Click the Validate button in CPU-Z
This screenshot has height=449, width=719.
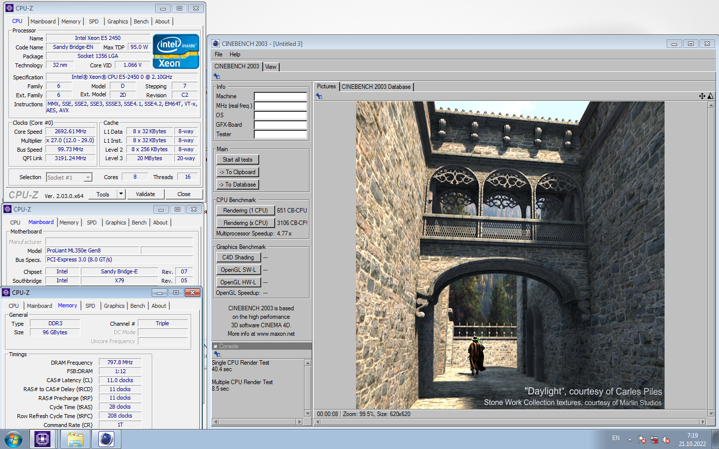pos(145,194)
